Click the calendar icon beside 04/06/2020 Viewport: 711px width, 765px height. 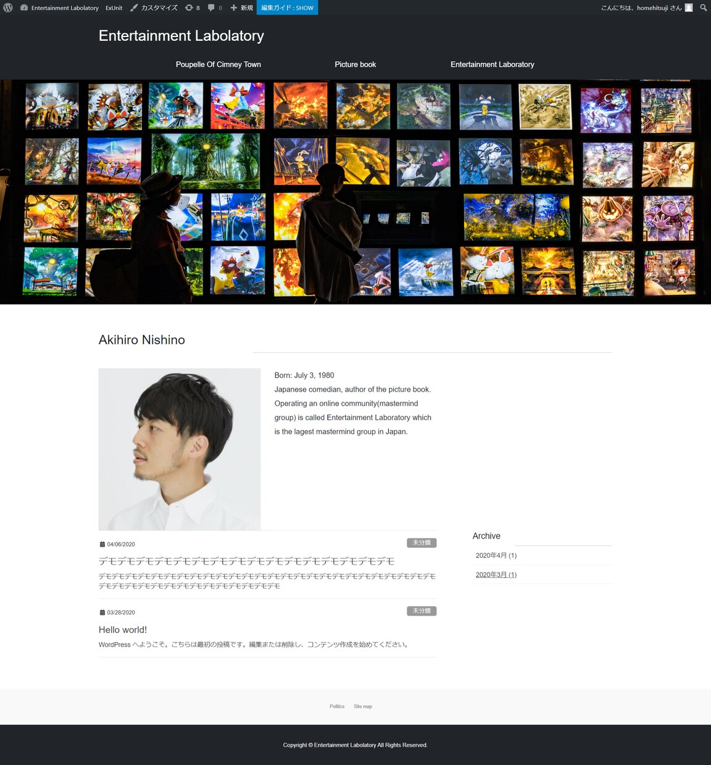[x=102, y=544]
